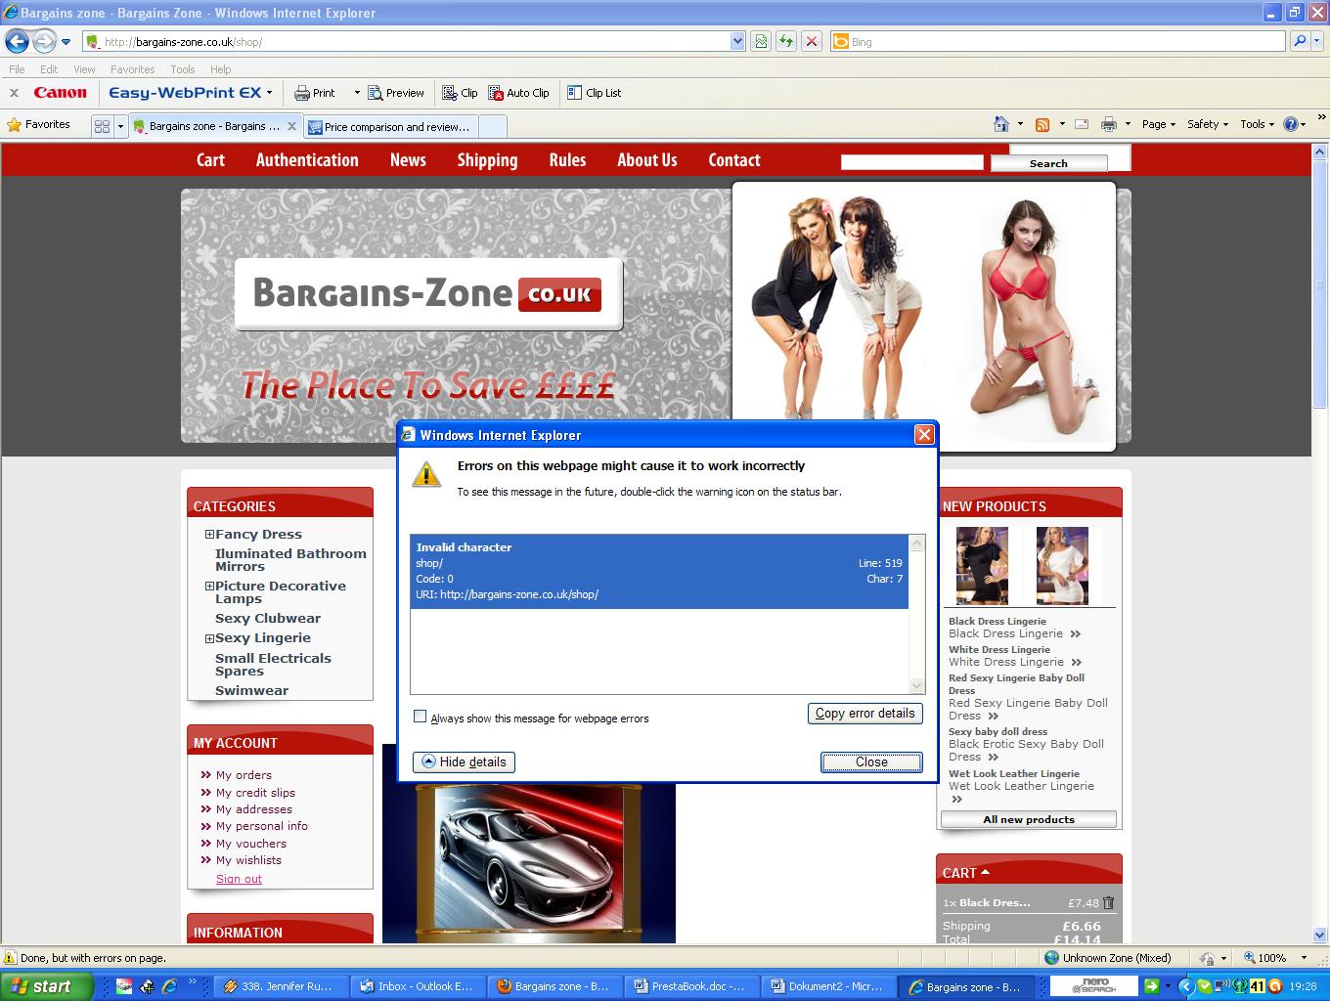The width and height of the screenshot is (1330, 1001).
Task: Open the address bar URL dropdown
Action: pyautogui.click(x=737, y=41)
